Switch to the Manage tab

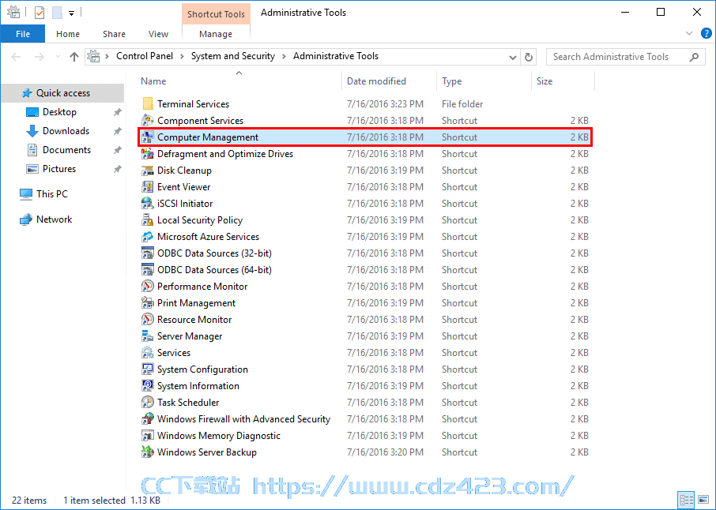tap(216, 34)
